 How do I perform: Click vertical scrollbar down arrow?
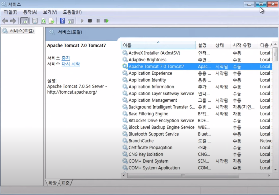pyautogui.click(x=276, y=169)
